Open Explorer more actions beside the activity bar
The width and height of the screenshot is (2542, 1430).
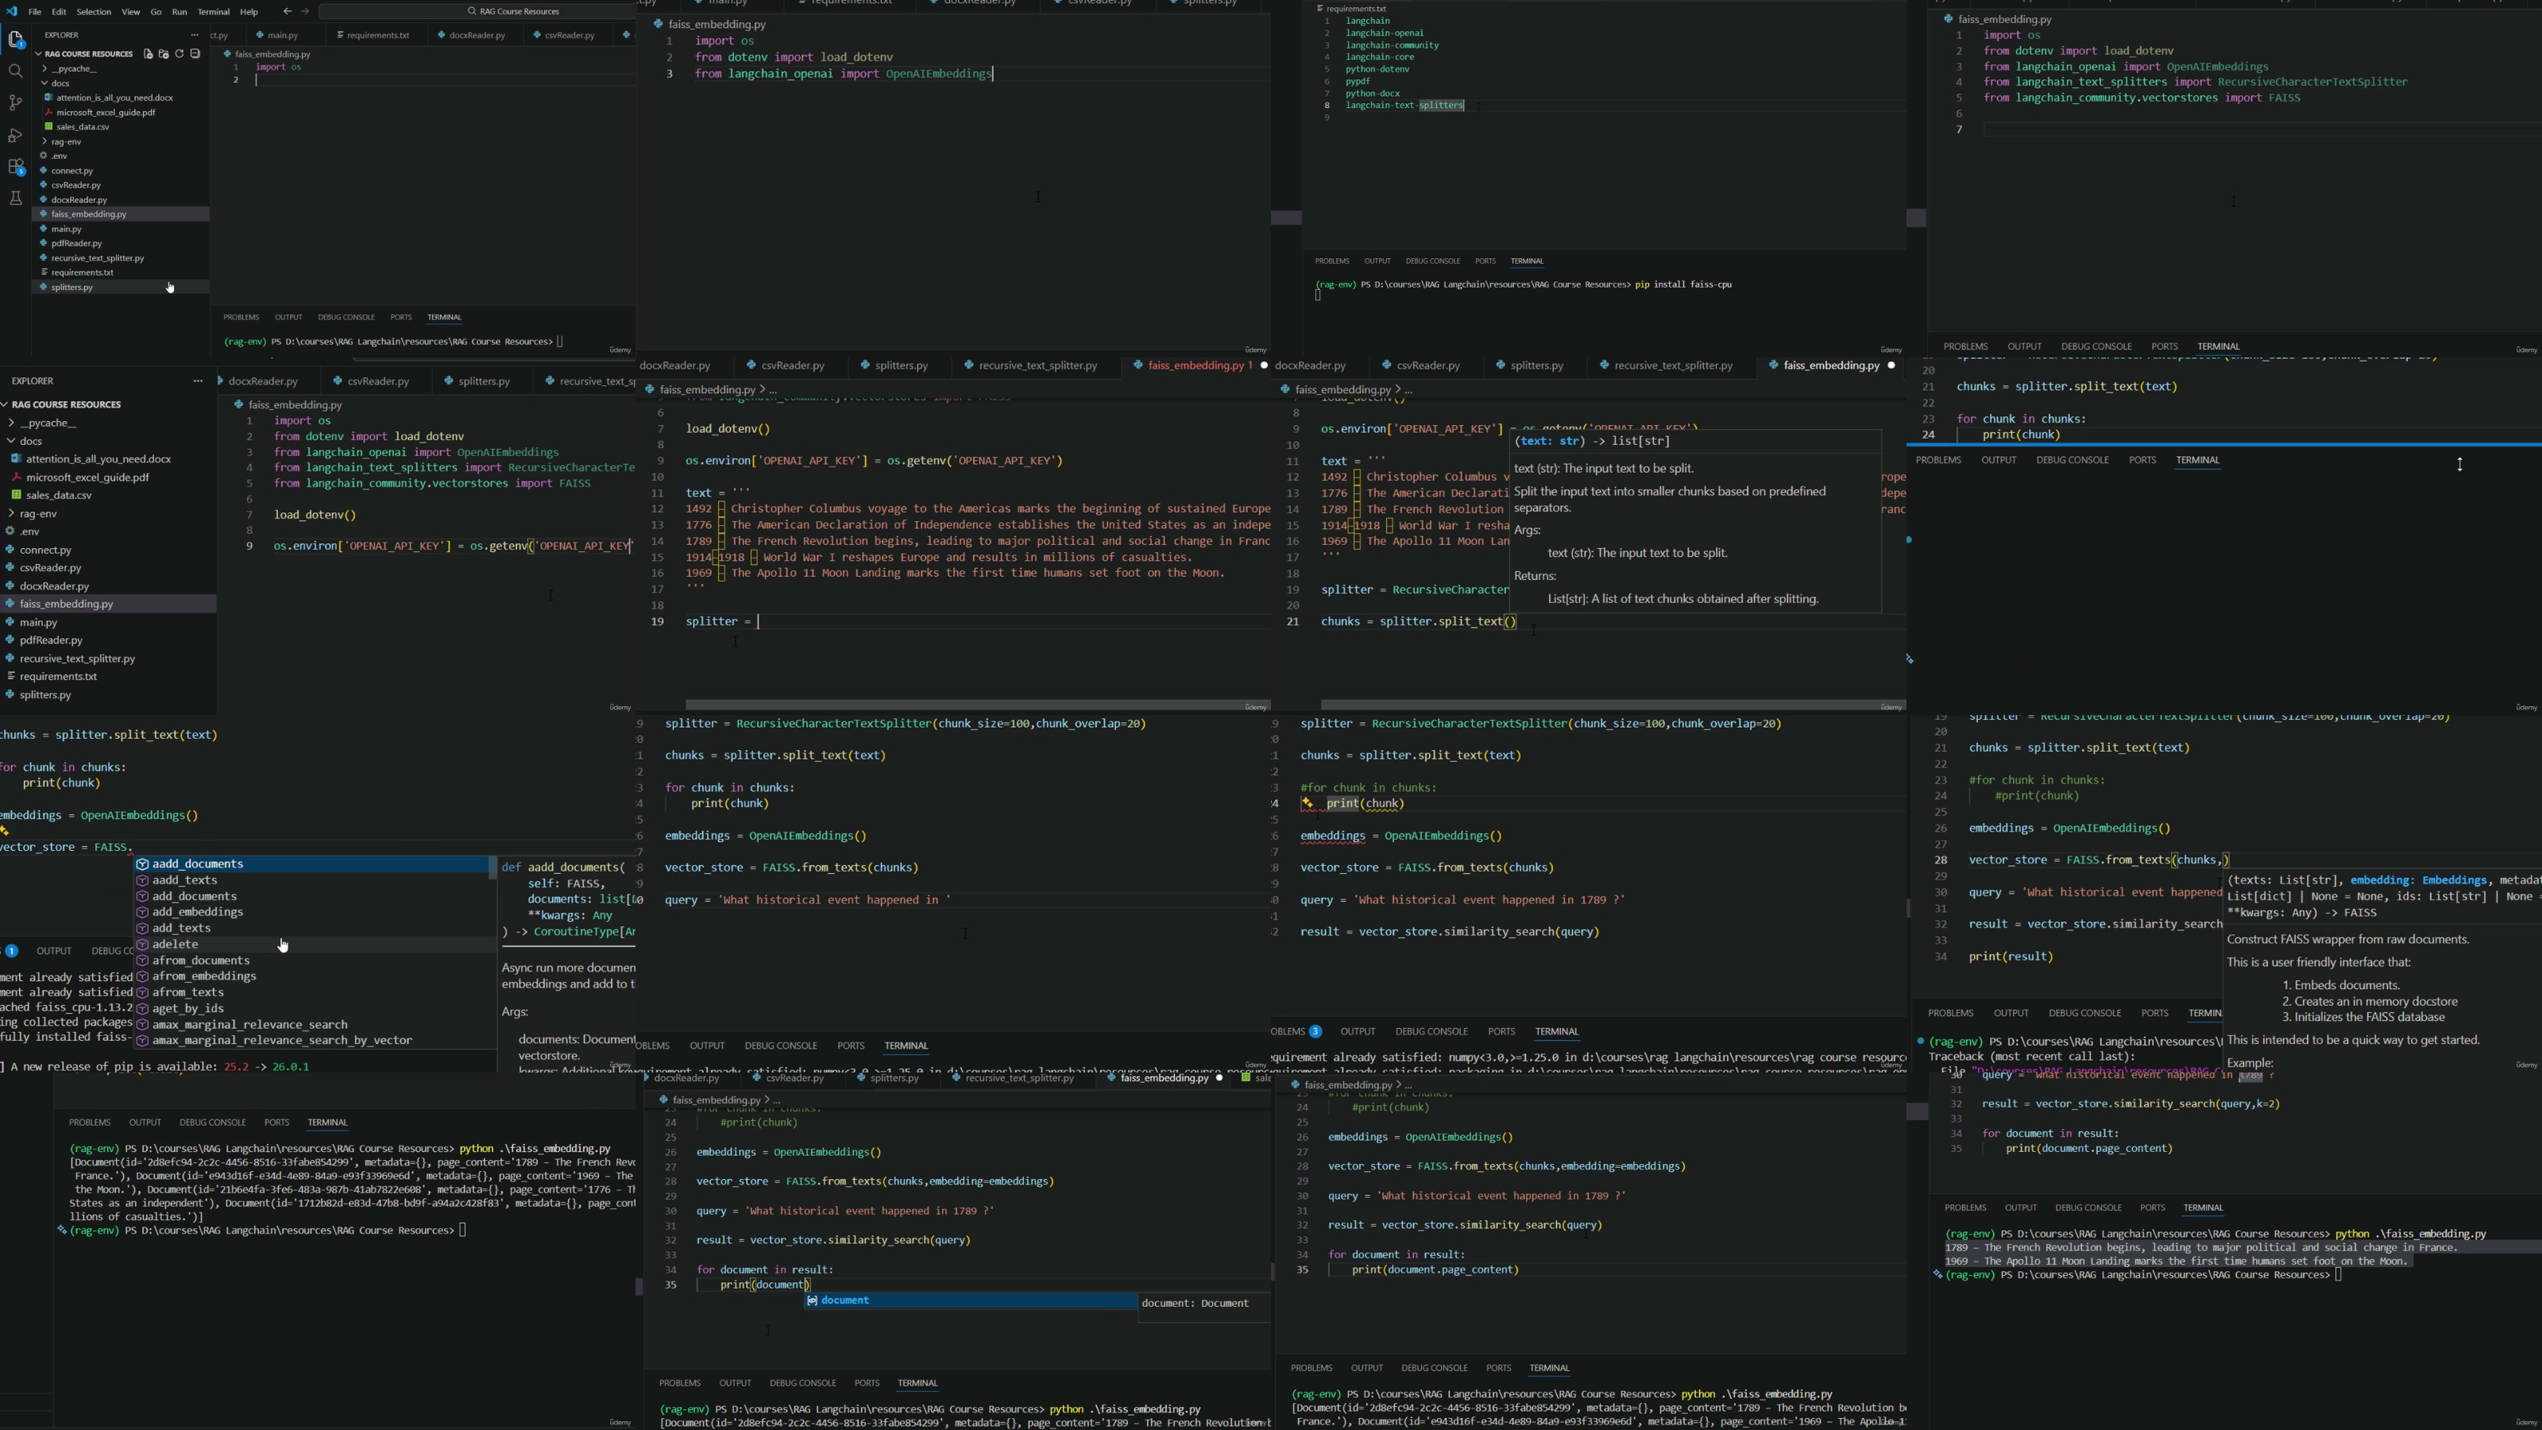point(195,34)
